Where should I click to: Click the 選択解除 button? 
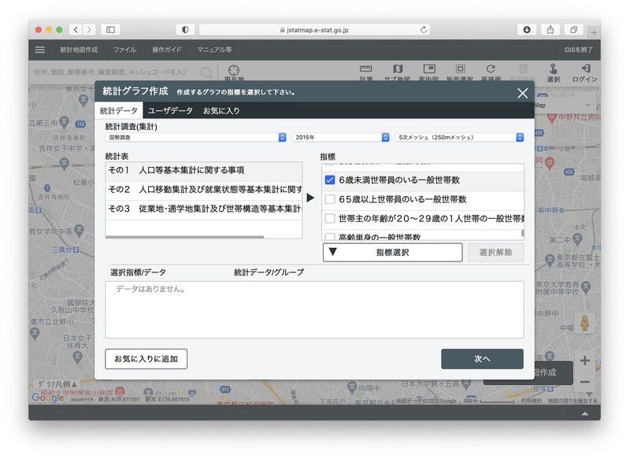click(496, 252)
